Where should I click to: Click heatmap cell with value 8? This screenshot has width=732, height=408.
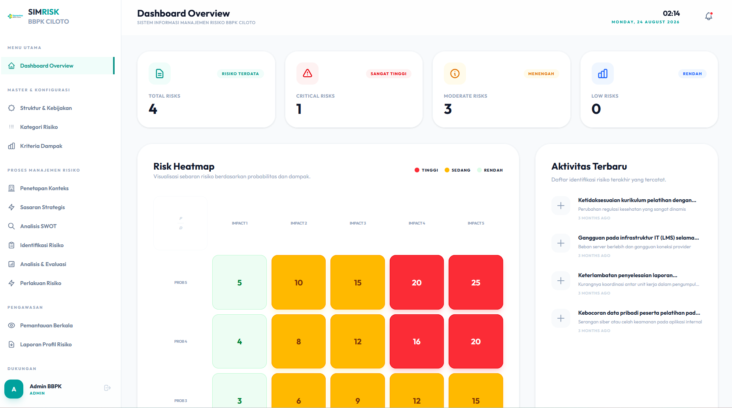coord(298,341)
